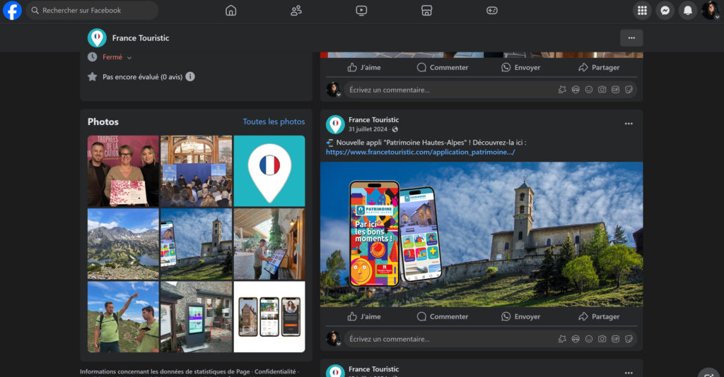
Task: Open the two hikers pointing photo
Action: click(123, 316)
